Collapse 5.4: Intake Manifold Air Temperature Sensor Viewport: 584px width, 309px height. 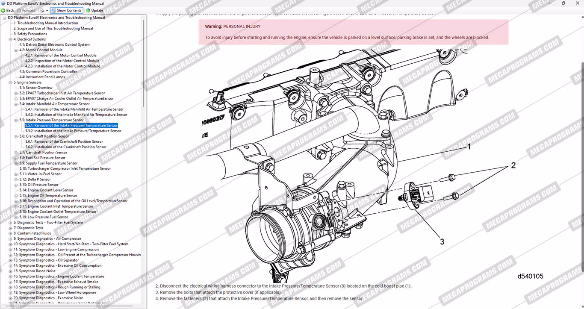point(16,104)
